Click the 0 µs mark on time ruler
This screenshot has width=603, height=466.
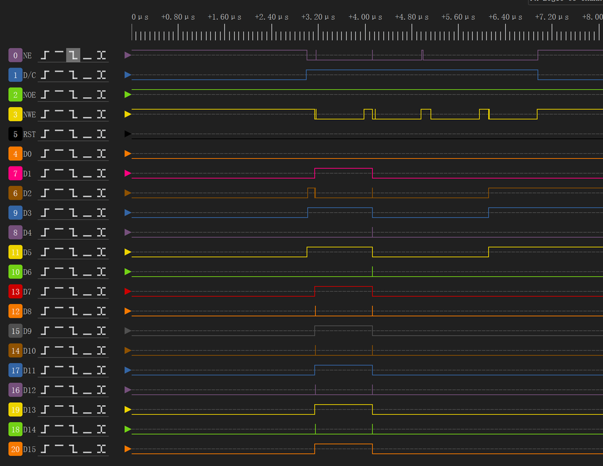pos(139,17)
